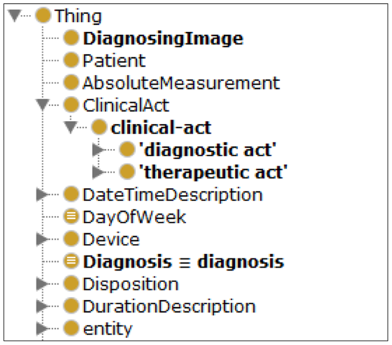Expand the 'therapeutic act' node
392x345 pixels.
pos(98,172)
